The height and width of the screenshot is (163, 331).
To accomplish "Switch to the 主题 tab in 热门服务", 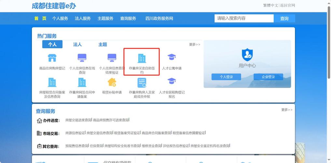I will [x=103, y=44].
